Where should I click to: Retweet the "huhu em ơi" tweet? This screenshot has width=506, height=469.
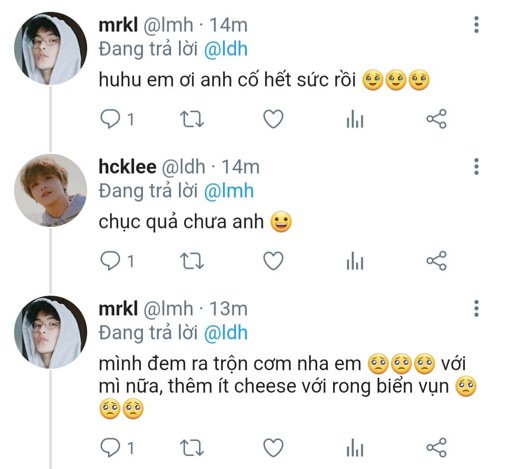click(192, 119)
